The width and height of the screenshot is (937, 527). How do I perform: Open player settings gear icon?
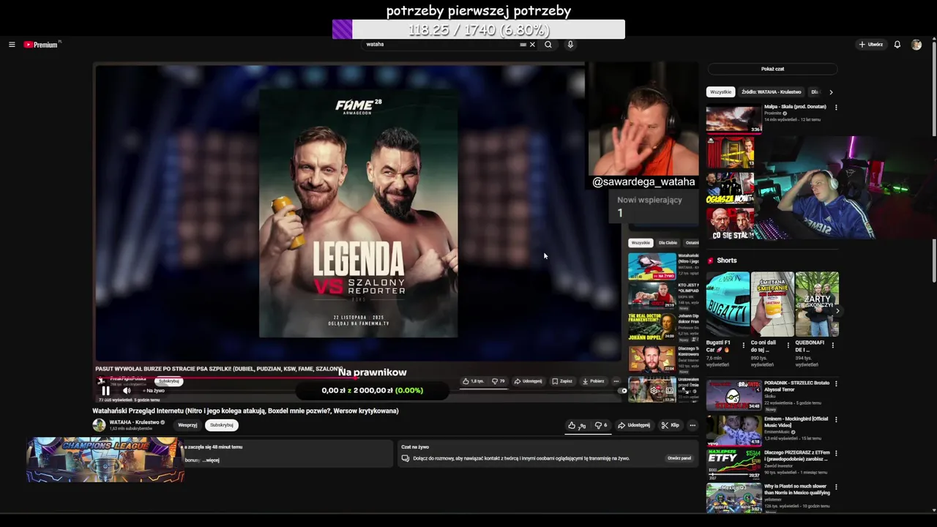654,391
